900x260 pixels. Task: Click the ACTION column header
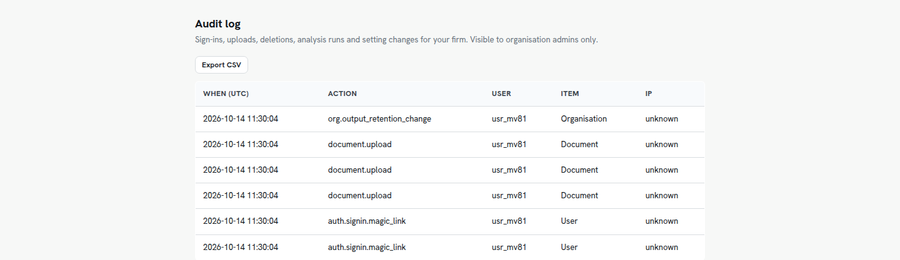(x=342, y=94)
